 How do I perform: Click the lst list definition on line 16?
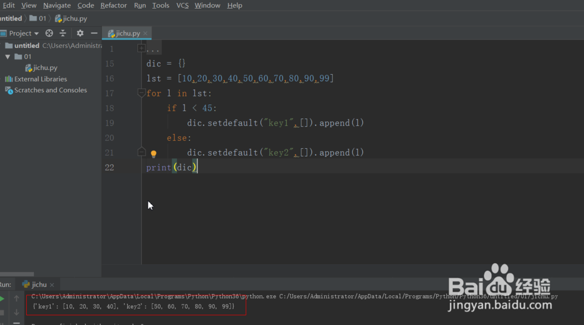pyautogui.click(x=240, y=78)
